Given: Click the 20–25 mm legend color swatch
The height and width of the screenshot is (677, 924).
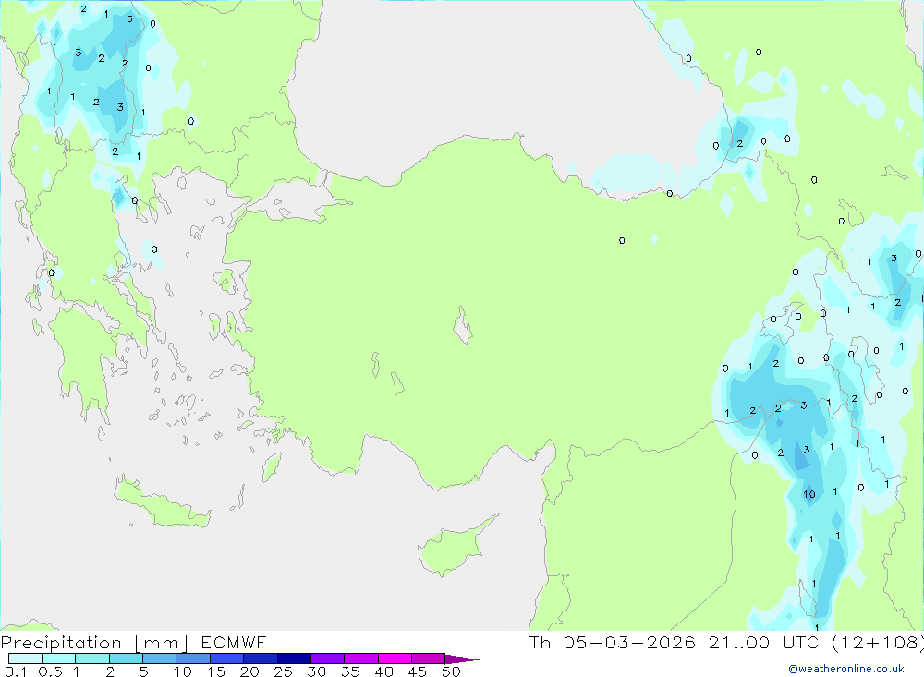Looking at the screenshot, I should coord(261,659).
